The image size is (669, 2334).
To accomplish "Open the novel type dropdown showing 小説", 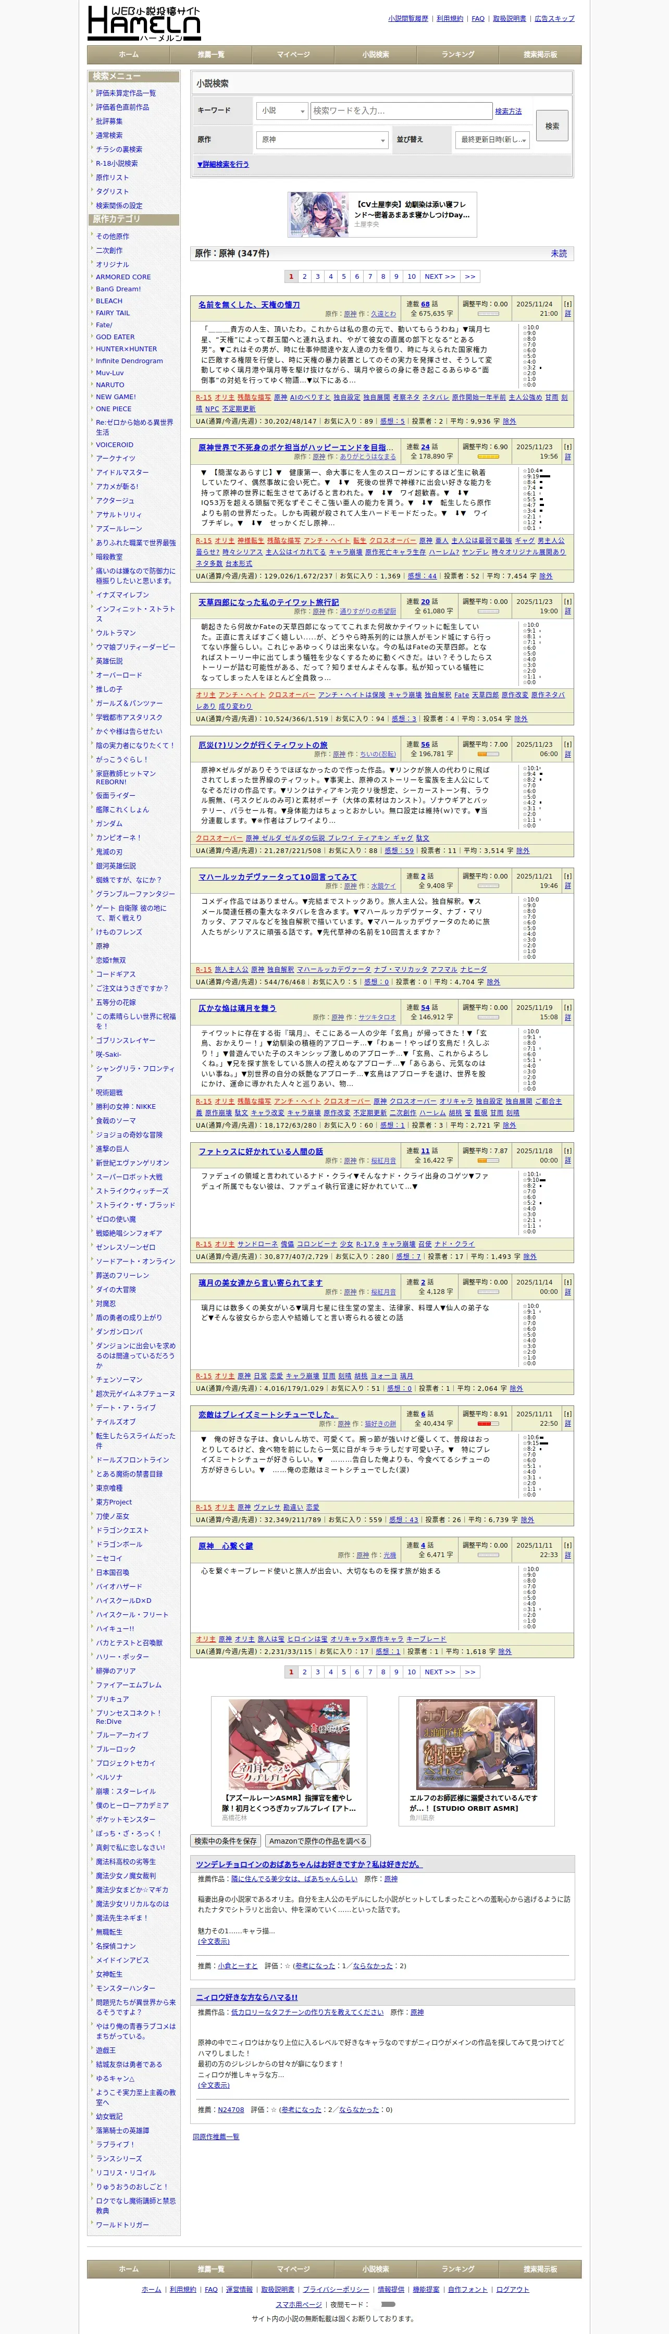I will 282,110.
